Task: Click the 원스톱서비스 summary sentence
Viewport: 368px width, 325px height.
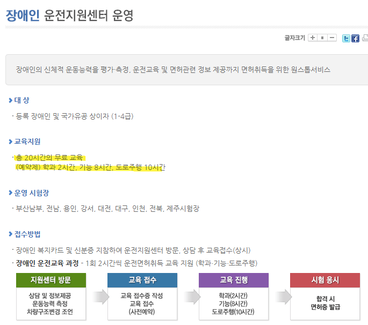Action: pos(173,70)
